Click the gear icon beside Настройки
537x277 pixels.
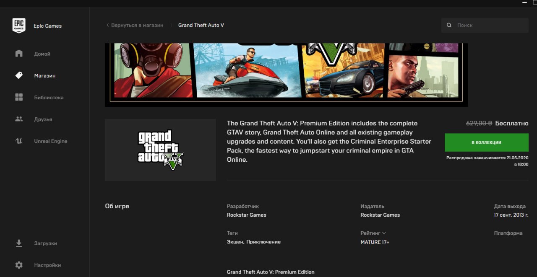[x=19, y=265]
